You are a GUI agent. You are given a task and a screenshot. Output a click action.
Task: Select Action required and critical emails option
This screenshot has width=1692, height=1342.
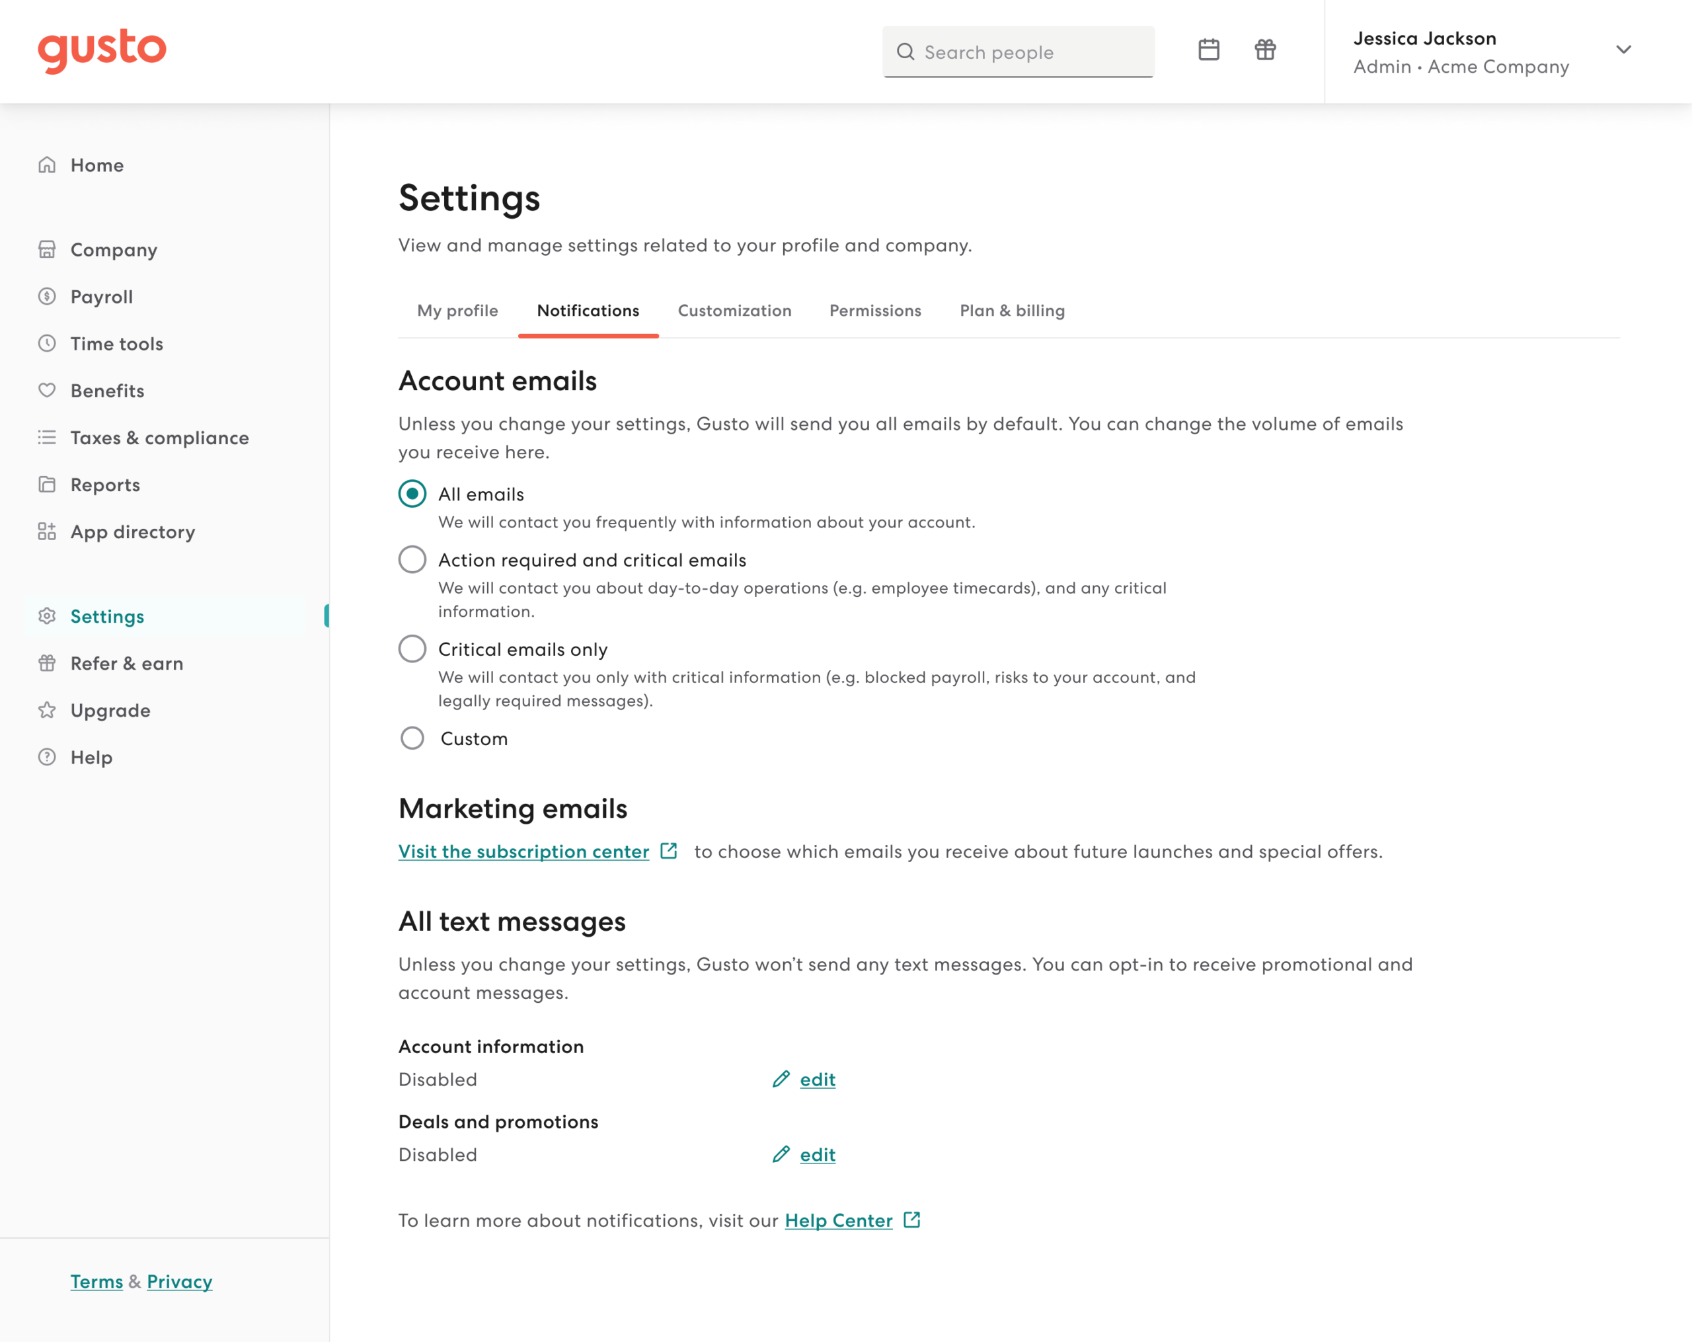[412, 559]
